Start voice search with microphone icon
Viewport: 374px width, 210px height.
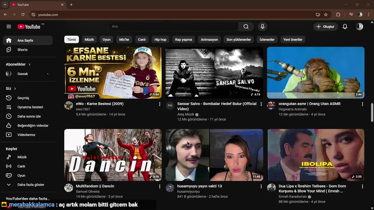(x=262, y=27)
